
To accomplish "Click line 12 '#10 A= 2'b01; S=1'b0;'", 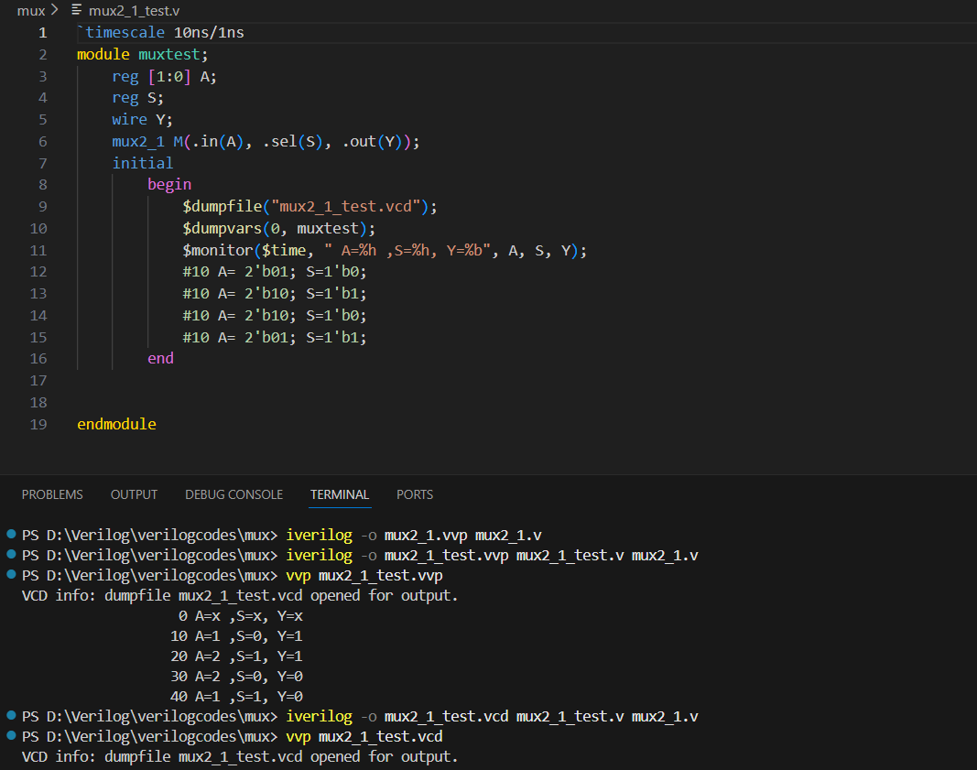I will click(x=274, y=272).
